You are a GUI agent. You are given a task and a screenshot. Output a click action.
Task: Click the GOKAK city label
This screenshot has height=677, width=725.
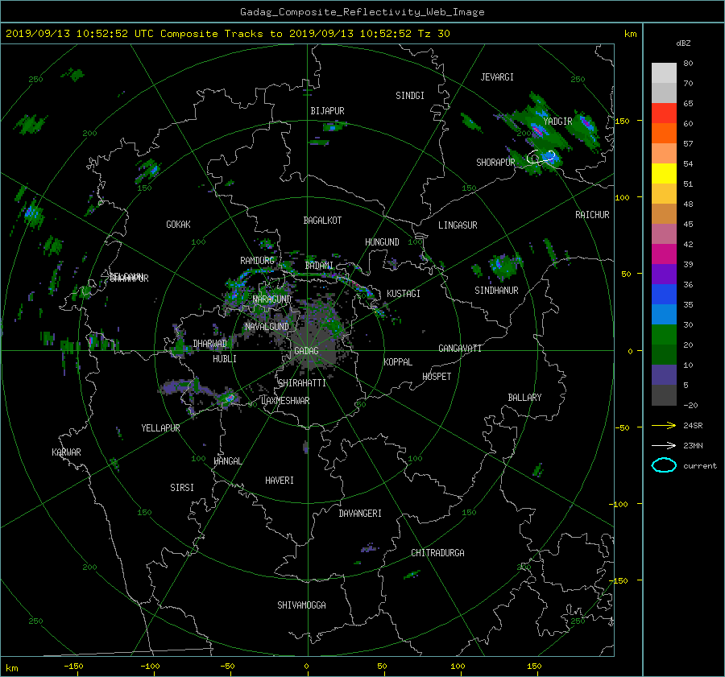(x=179, y=225)
